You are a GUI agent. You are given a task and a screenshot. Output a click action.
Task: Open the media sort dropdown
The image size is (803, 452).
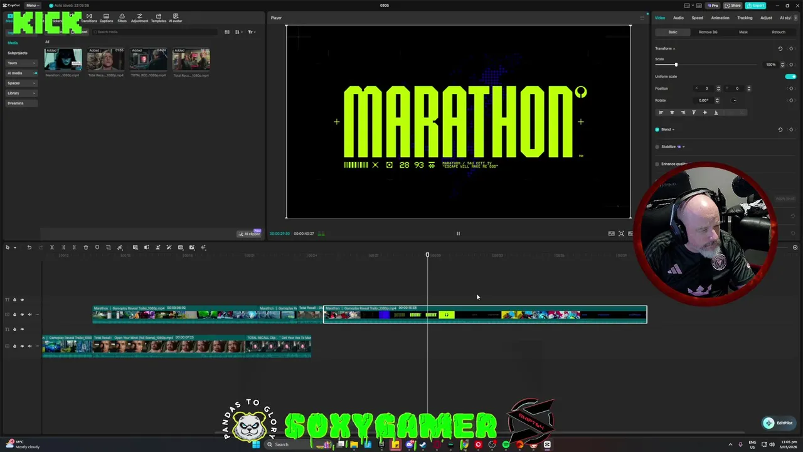coord(238,32)
